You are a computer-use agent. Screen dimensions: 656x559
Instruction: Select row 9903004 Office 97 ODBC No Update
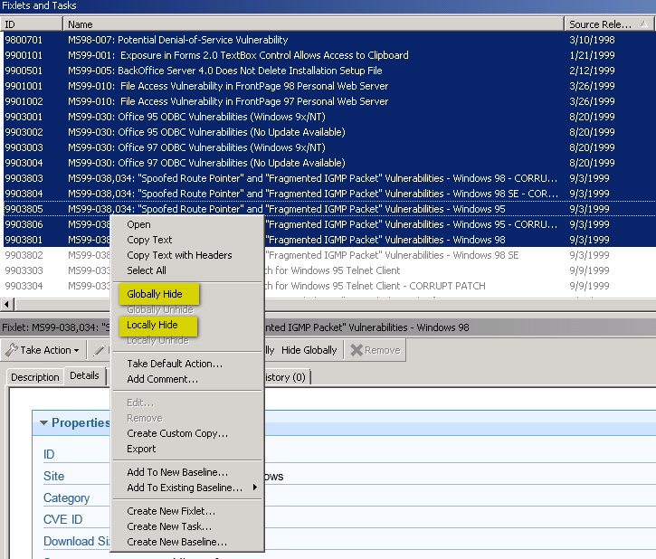328,163
